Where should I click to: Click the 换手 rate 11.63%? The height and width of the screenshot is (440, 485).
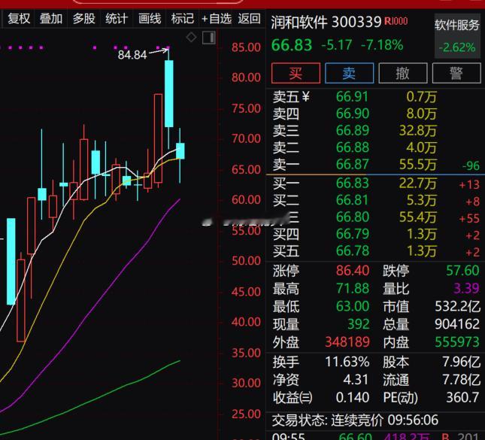click(347, 362)
